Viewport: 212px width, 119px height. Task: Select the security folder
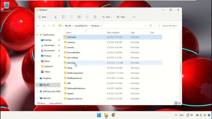(x=113, y=47)
